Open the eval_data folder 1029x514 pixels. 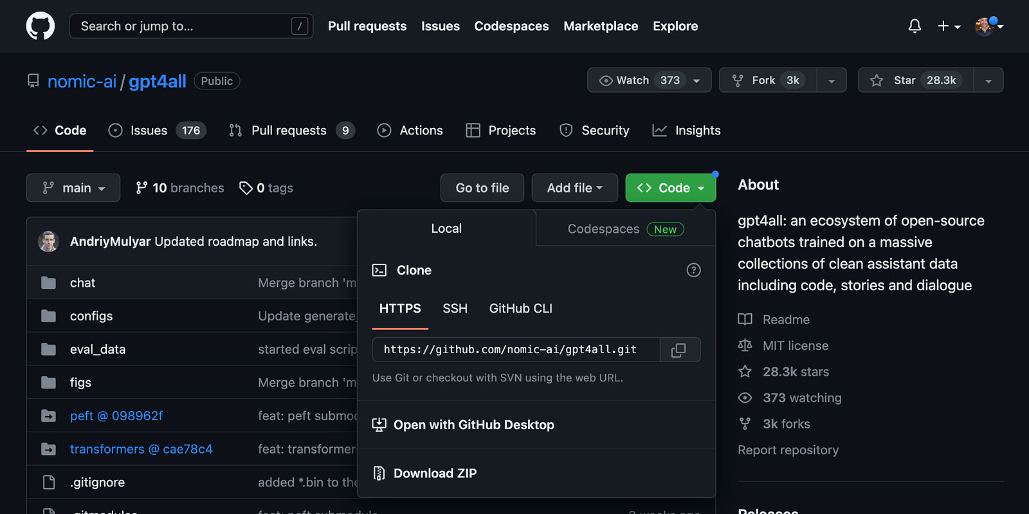click(x=98, y=349)
